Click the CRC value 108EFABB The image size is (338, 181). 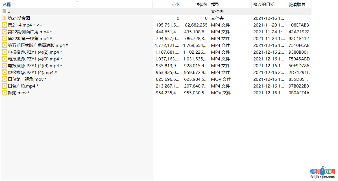(x=299, y=25)
